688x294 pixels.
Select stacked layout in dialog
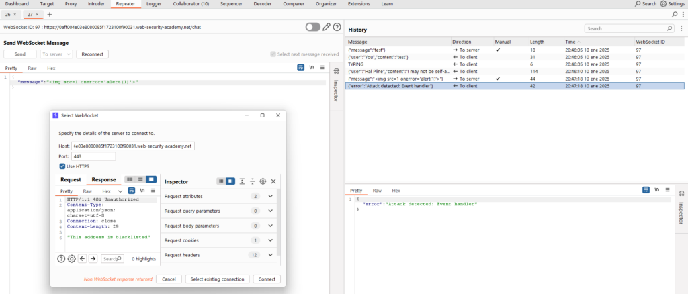[x=140, y=180]
